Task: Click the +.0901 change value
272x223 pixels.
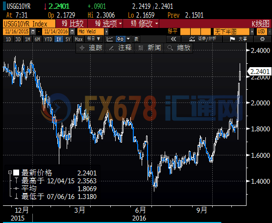Action: tap(97, 6)
